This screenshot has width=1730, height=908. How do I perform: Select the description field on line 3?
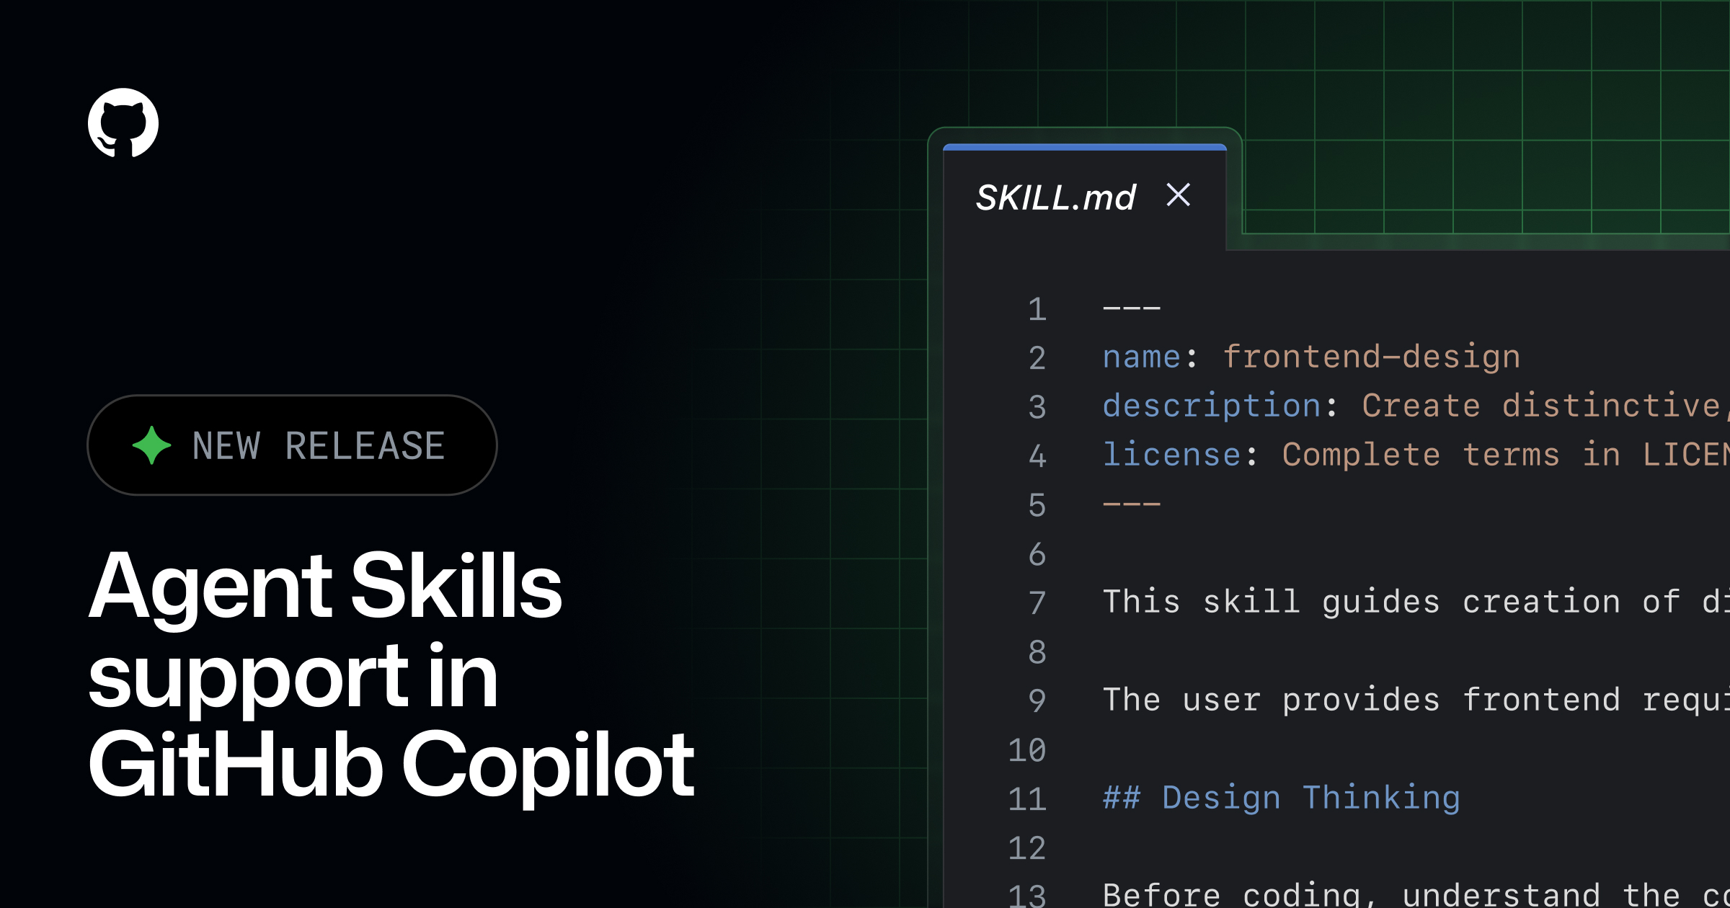coord(1211,405)
